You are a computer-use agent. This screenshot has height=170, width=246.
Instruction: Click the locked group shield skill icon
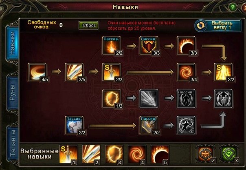coord(223,99)
